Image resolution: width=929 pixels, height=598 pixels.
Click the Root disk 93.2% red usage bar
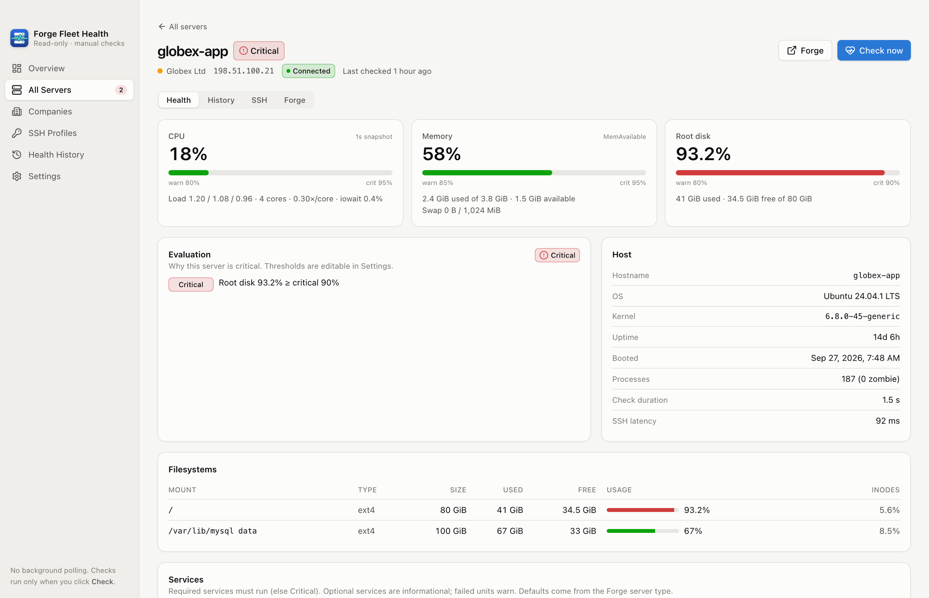pos(787,173)
